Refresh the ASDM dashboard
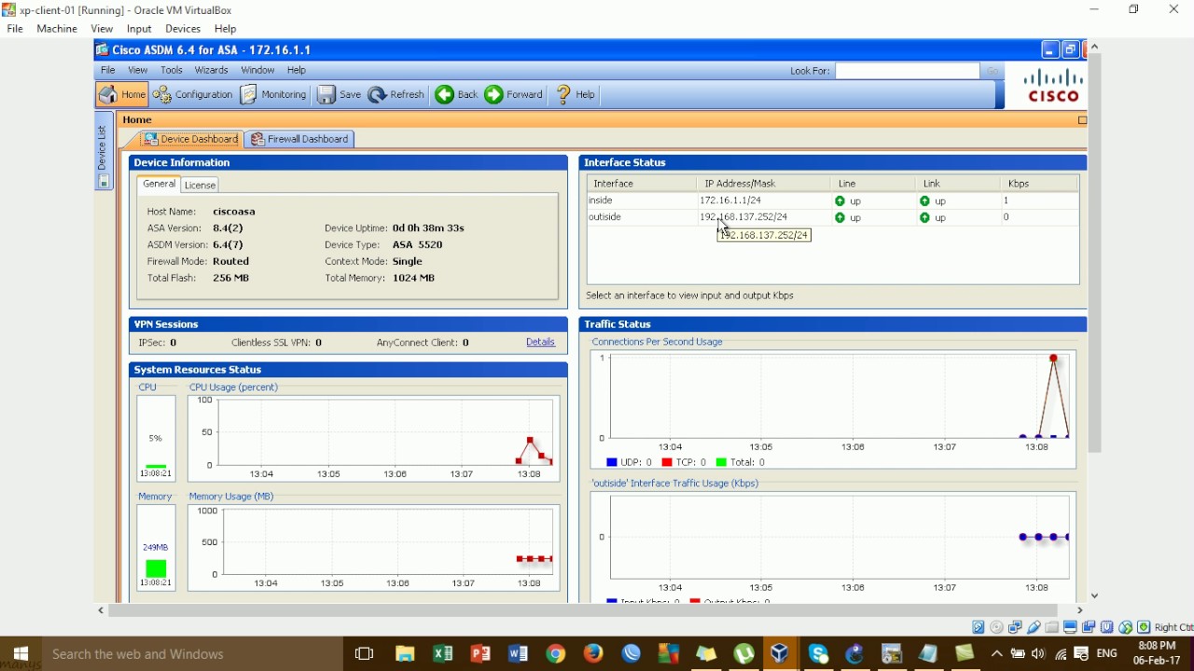Viewport: 1194px width, 671px height. tap(396, 94)
